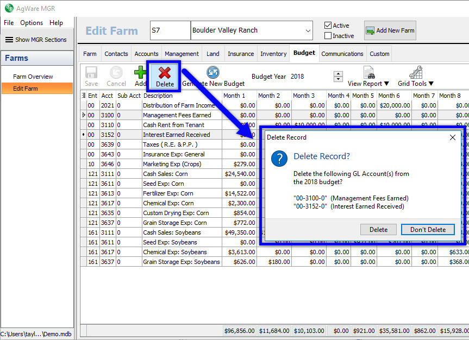The height and width of the screenshot is (340, 469).
Task: Click the Generate New Budget icon
Action: pyautogui.click(x=213, y=73)
